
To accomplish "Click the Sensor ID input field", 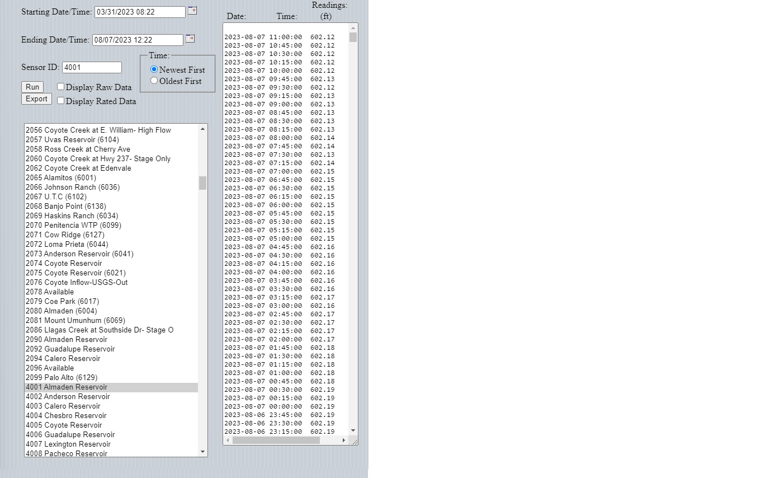I will [x=92, y=68].
